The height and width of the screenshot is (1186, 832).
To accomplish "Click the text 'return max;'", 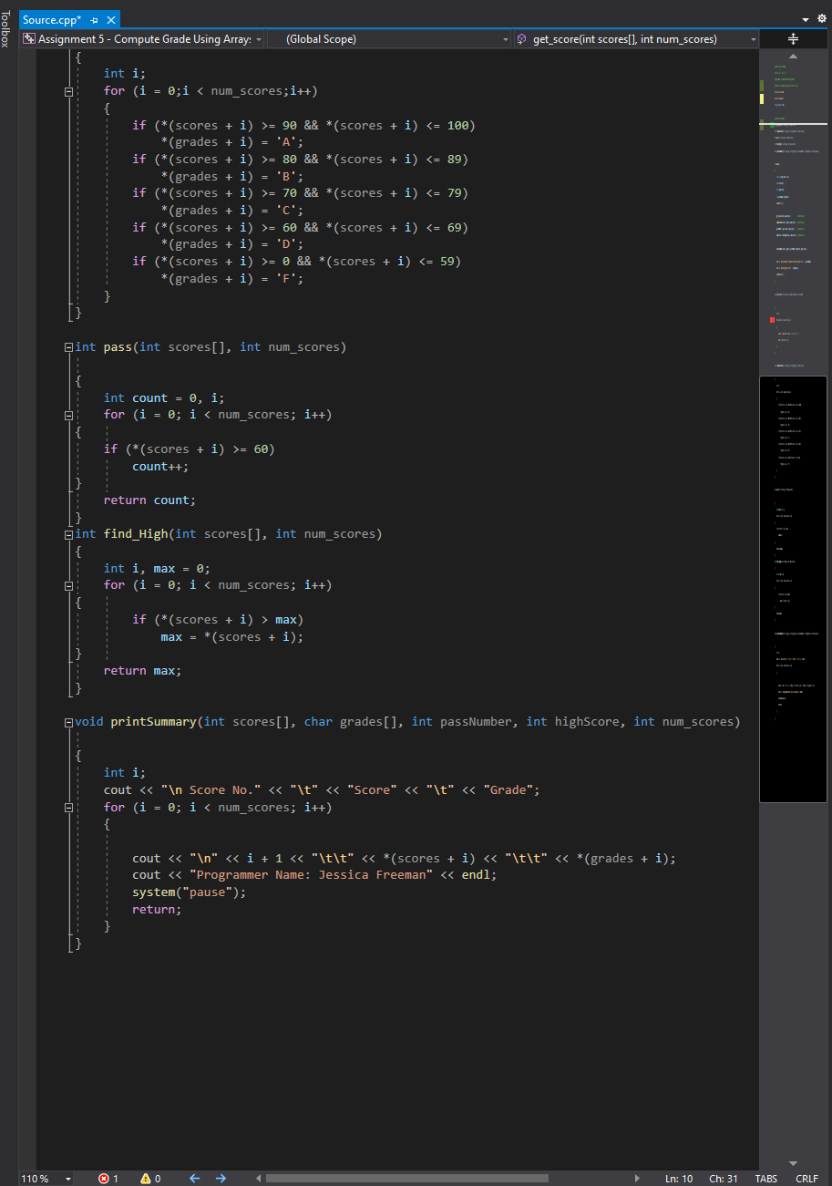I will pos(142,671).
